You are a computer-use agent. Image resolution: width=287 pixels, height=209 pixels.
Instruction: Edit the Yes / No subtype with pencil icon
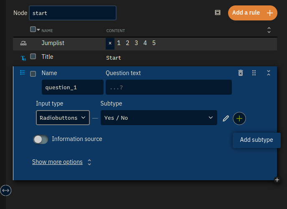pos(226,118)
